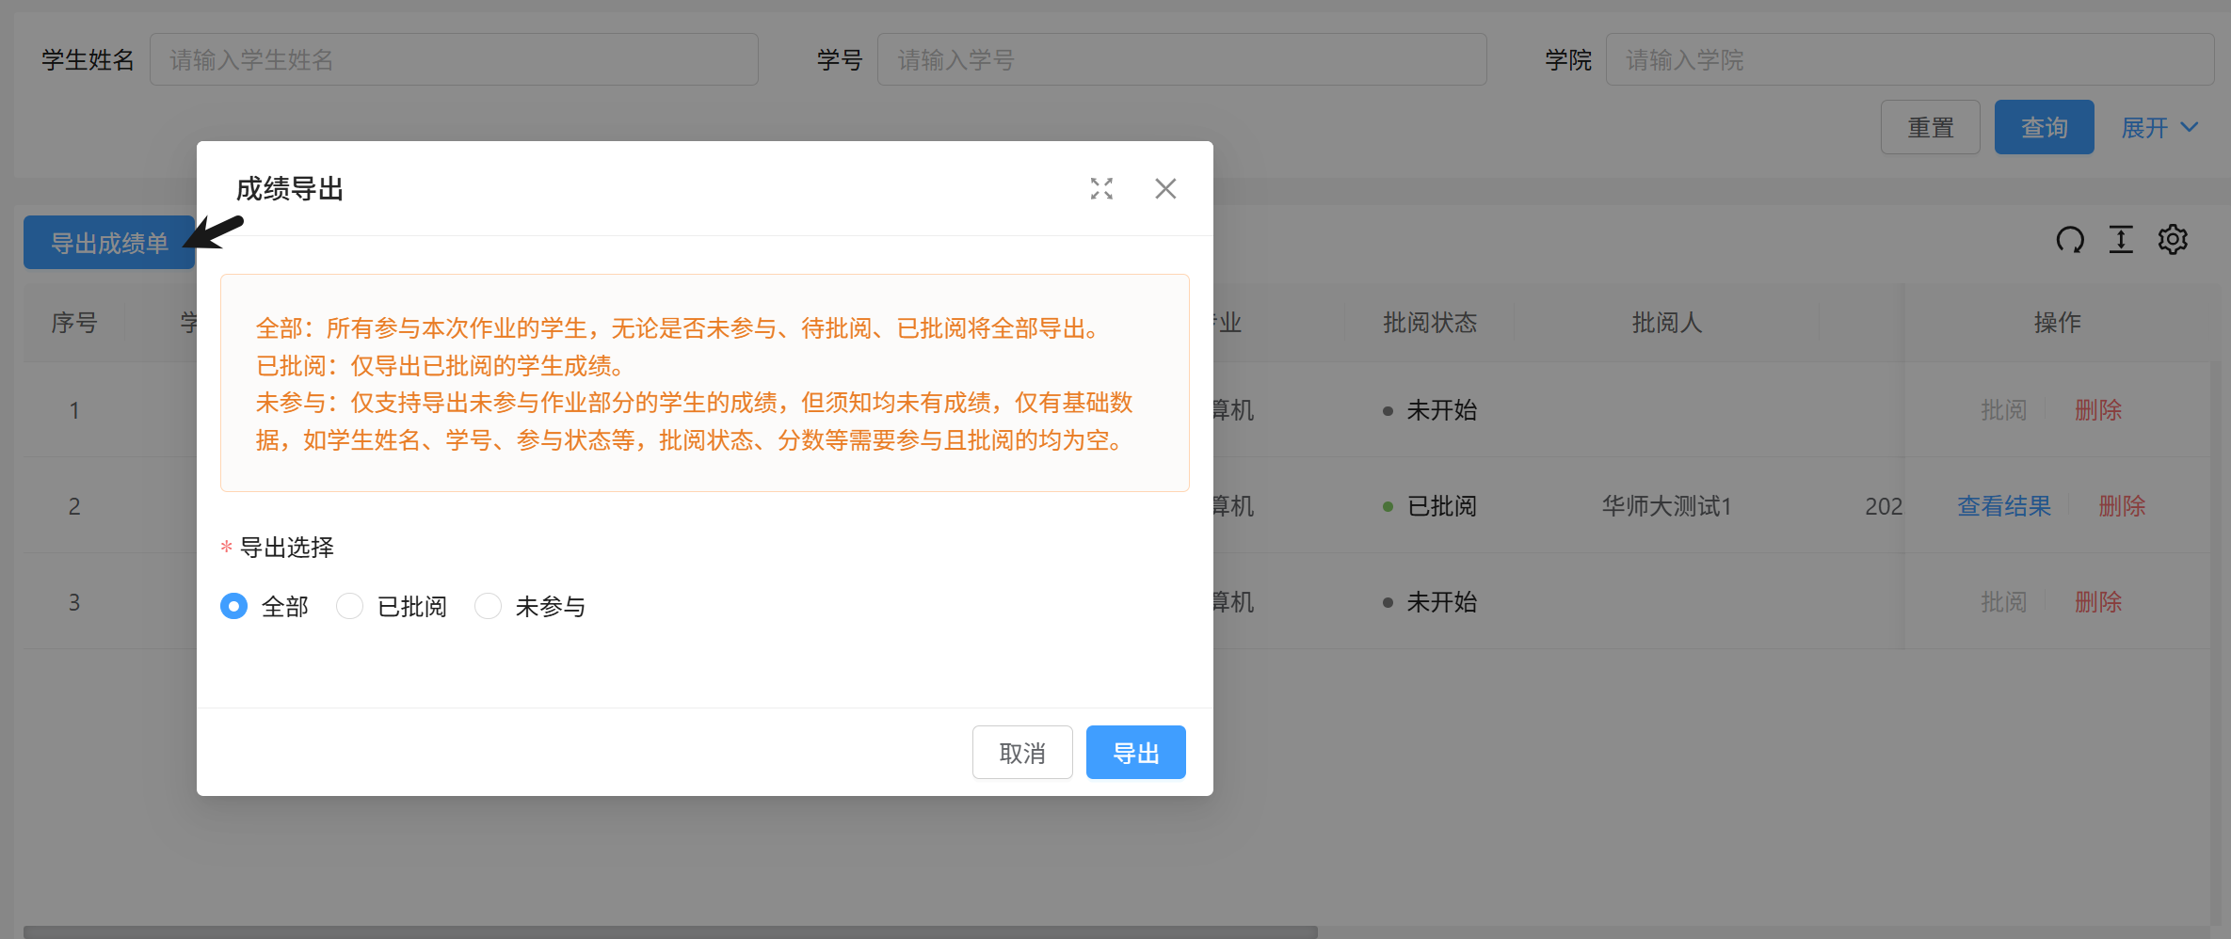Focus the 学生姓名 input field
Image resolution: width=2231 pixels, height=939 pixels.
454,60
